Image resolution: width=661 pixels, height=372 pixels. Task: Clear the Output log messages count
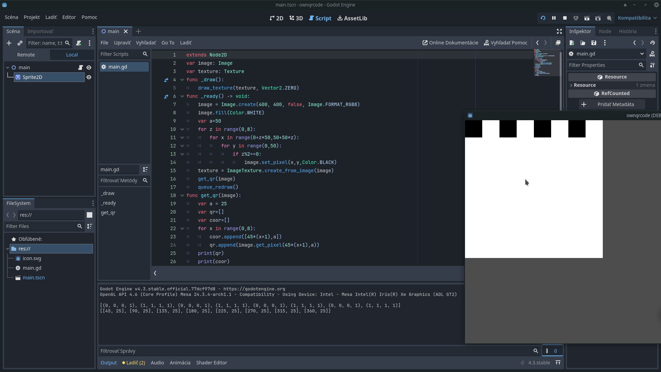click(552, 351)
